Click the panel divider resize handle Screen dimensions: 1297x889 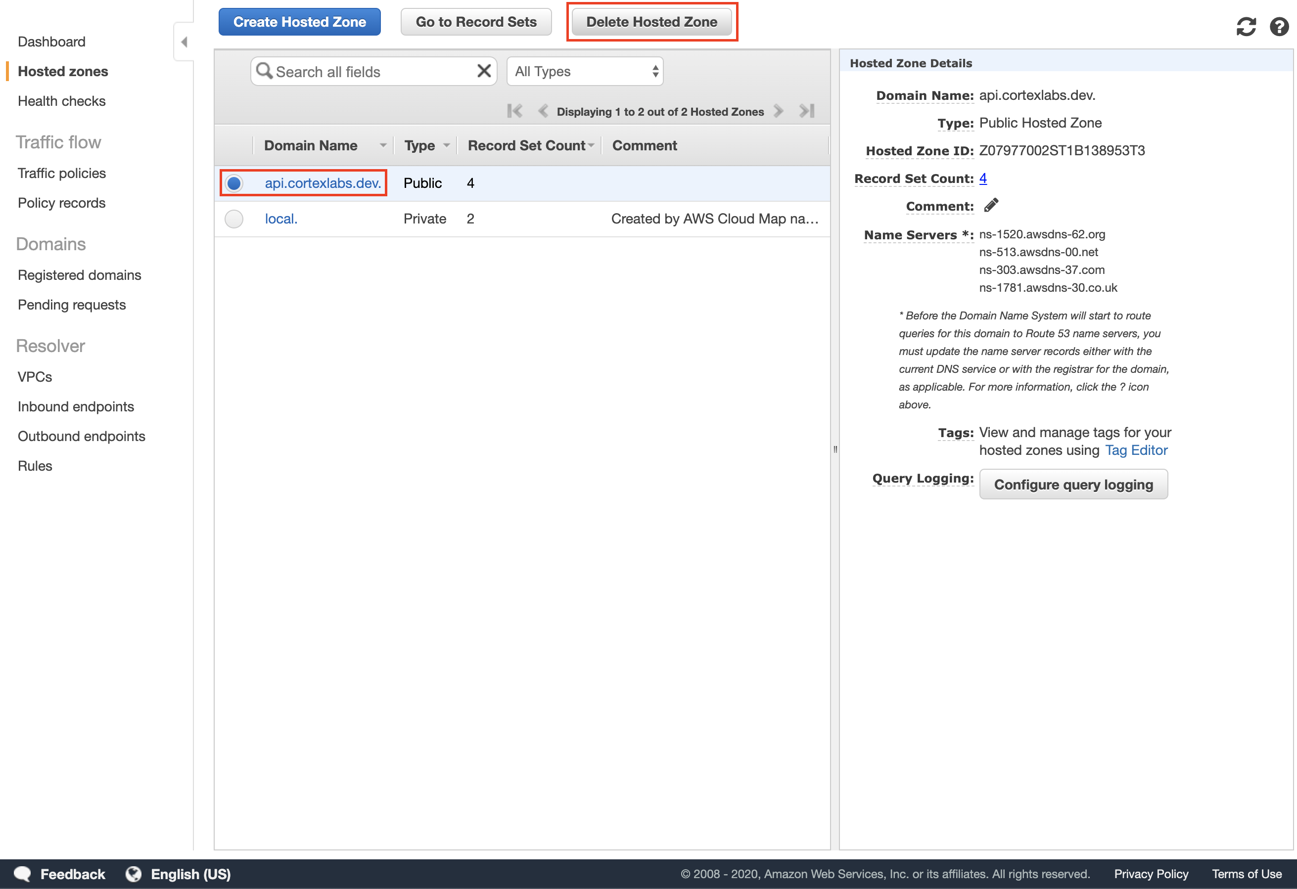[x=835, y=449]
